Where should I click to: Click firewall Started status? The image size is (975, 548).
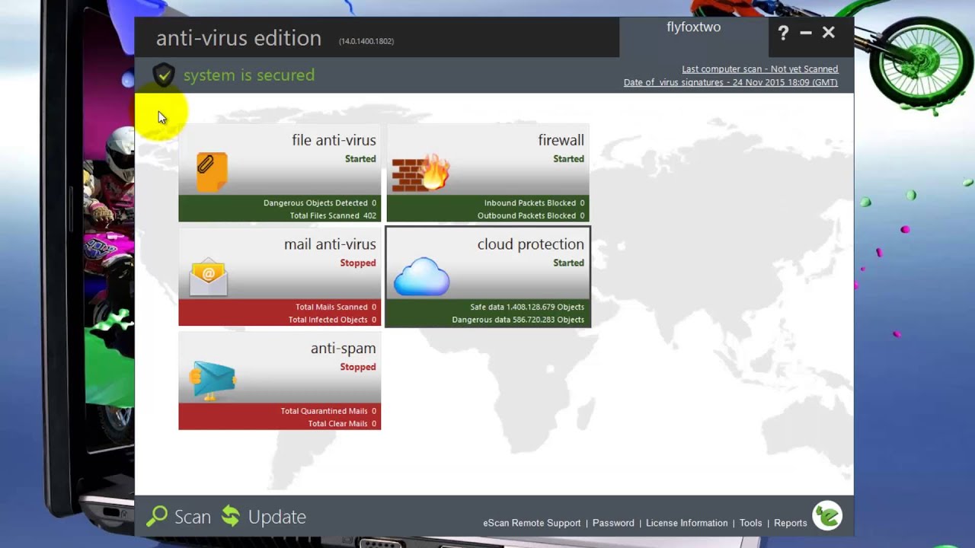coord(569,159)
